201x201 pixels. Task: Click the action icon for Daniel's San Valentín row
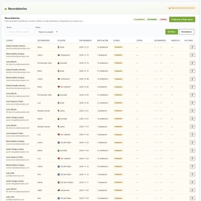[x=193, y=87]
